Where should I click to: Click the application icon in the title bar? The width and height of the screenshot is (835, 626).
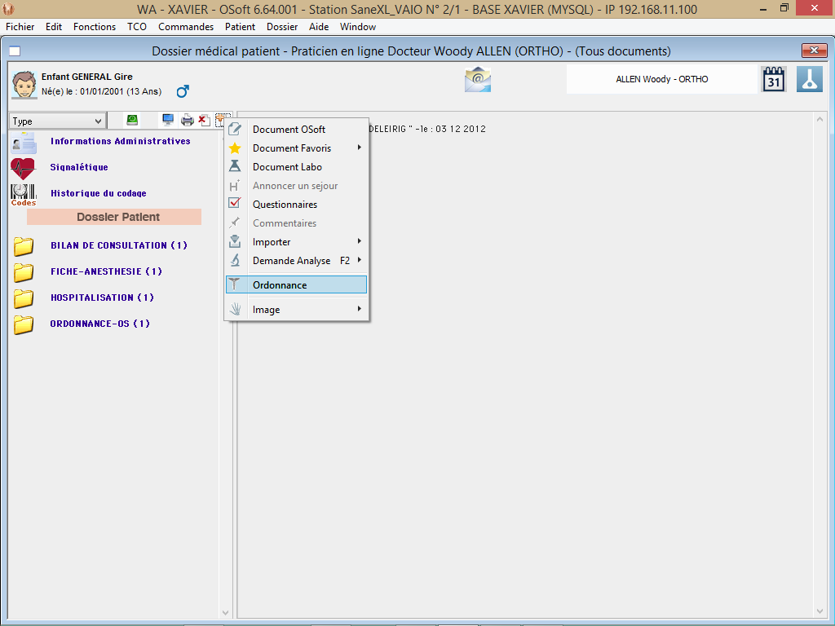(x=8, y=9)
